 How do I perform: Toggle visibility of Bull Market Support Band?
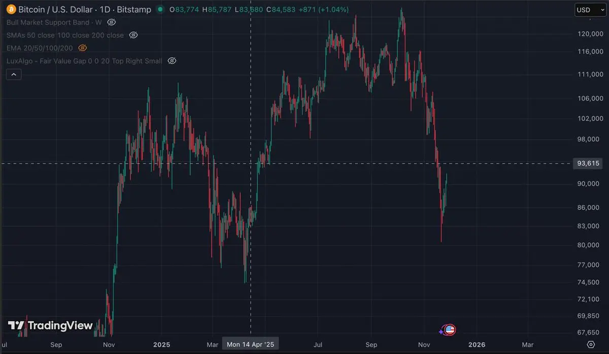pos(112,22)
